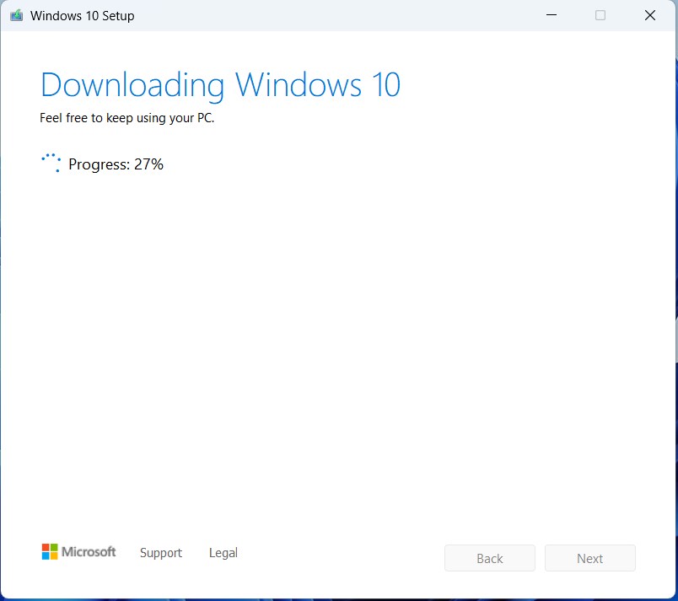Viewport: 678px width, 601px height.
Task: Click "Feel free to keep using your PC."
Action: 126,118
